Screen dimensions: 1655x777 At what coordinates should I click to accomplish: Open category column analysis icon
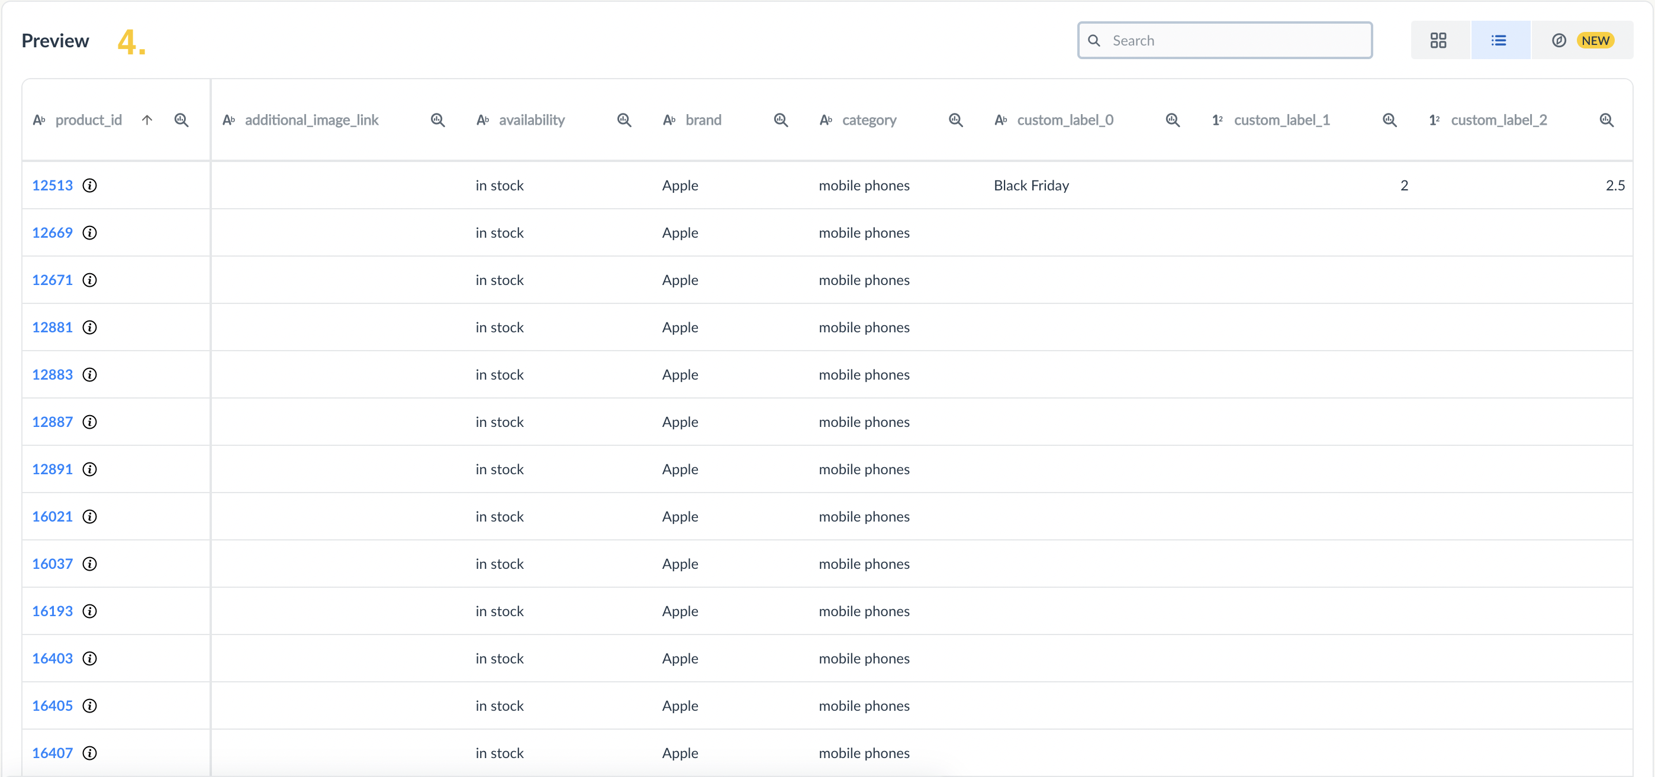(955, 120)
